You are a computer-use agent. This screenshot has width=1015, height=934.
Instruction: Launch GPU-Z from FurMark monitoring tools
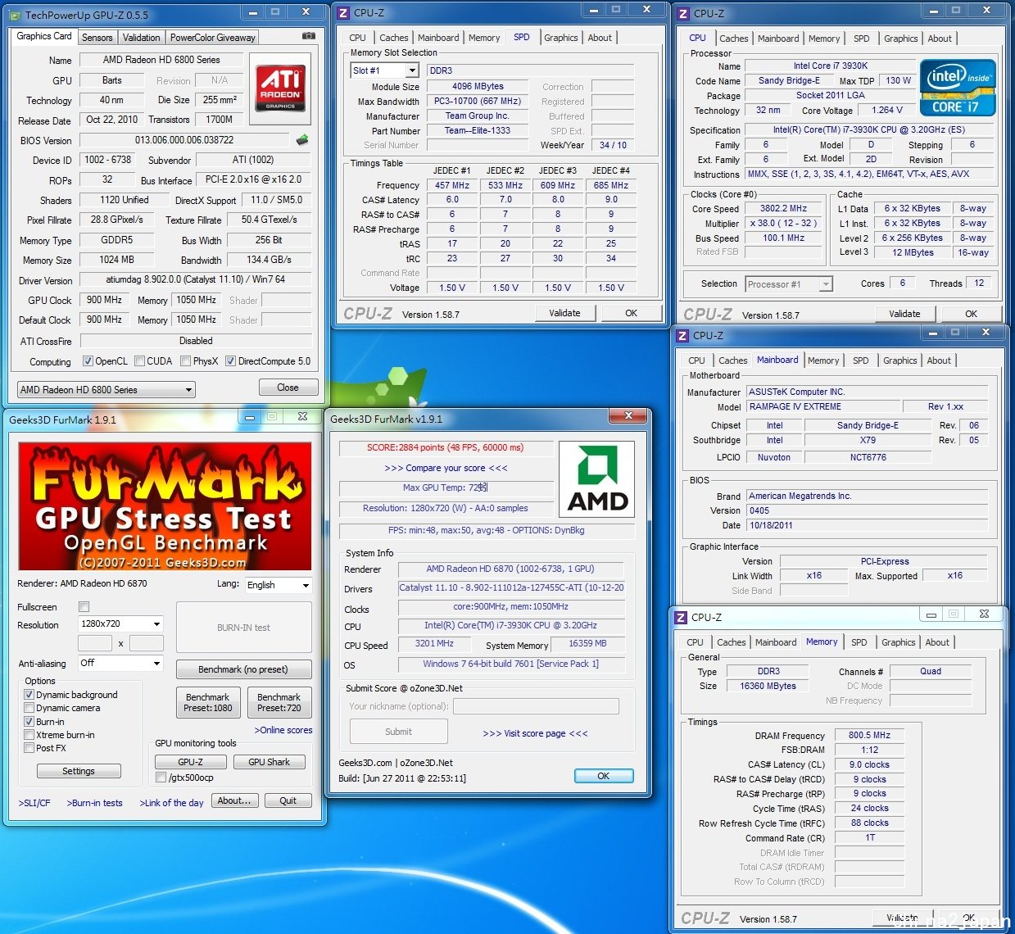click(x=190, y=762)
